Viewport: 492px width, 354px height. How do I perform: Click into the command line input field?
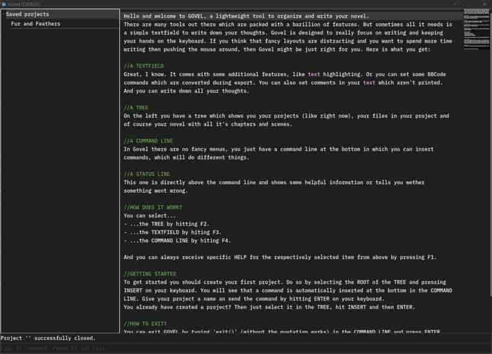(245, 348)
